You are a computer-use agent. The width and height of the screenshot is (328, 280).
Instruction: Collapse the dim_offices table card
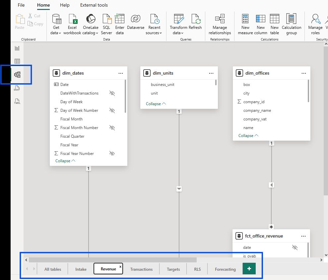[x=248, y=136]
